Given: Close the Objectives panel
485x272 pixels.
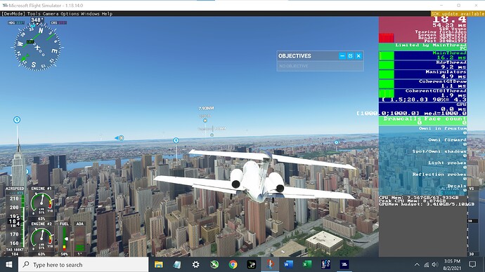Looking at the screenshot, I should tap(358, 56).
